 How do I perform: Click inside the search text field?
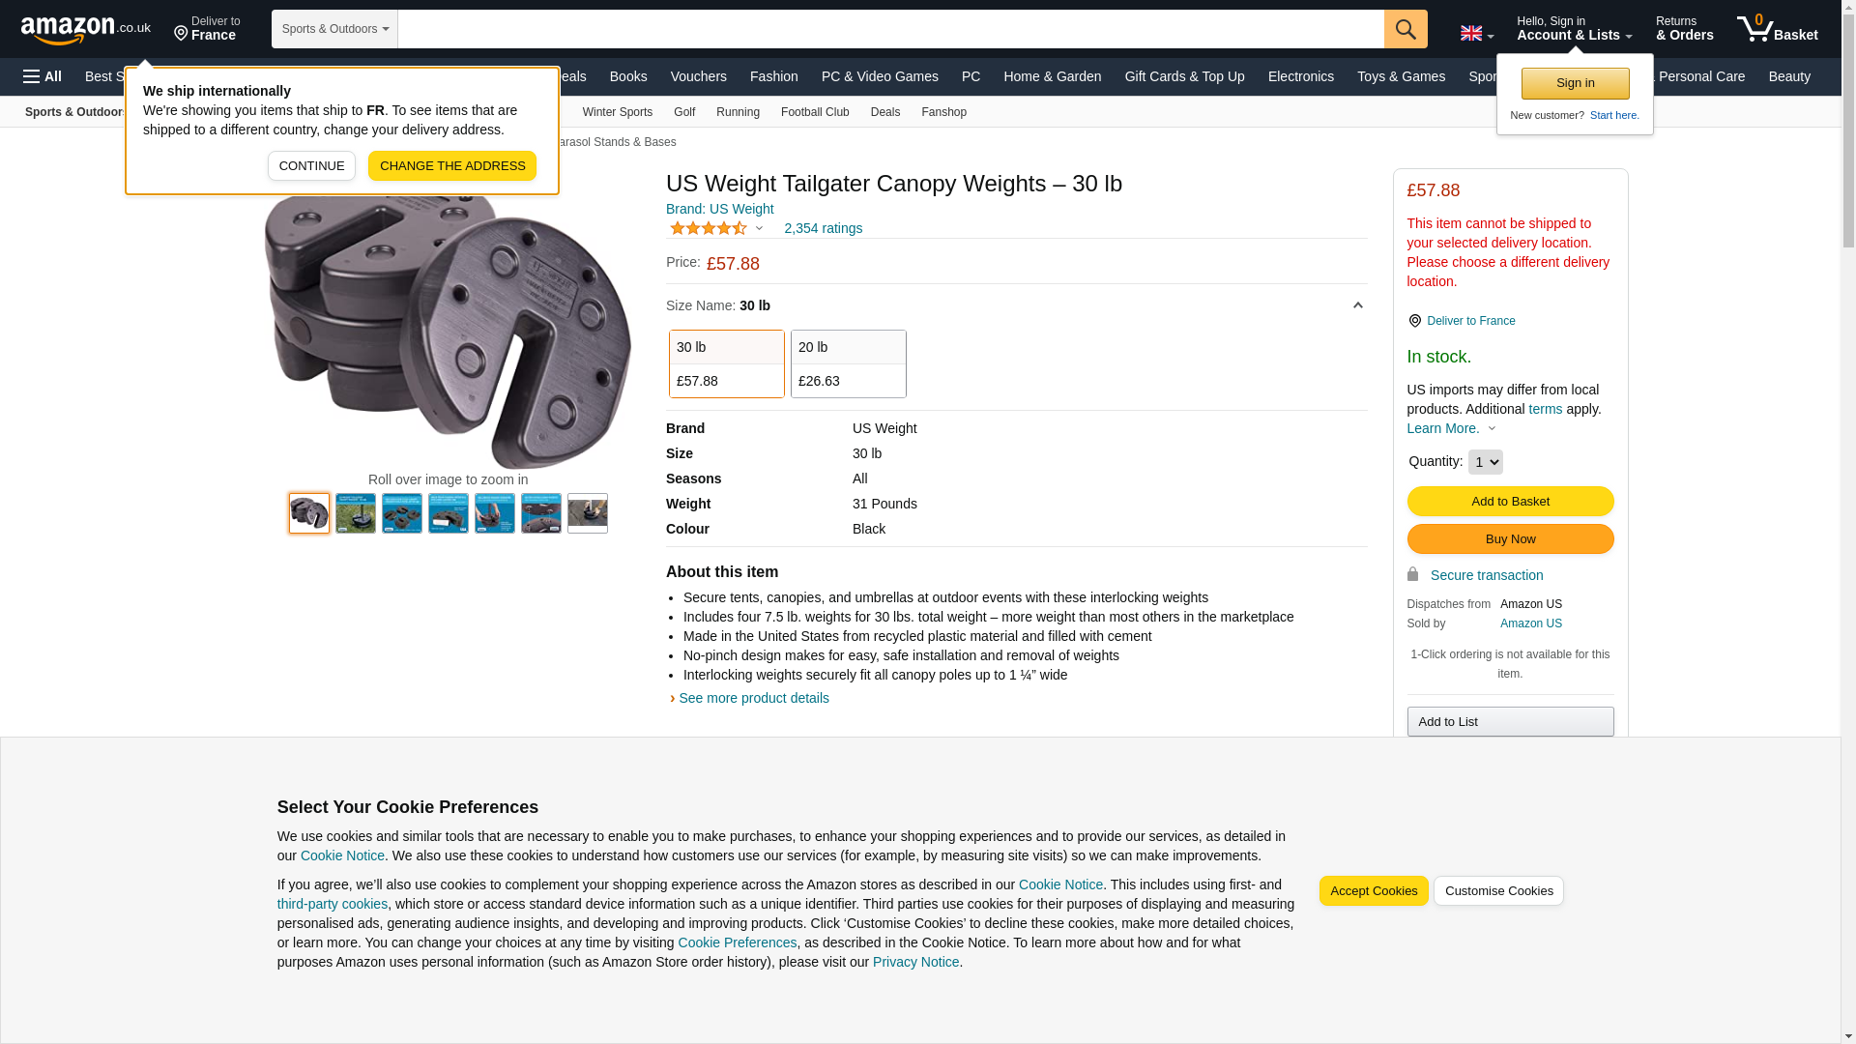890,29
